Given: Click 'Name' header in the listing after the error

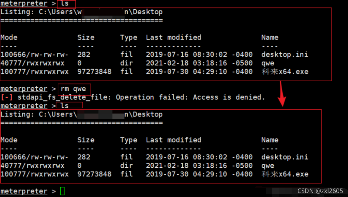Looking at the screenshot, I should point(270,140).
